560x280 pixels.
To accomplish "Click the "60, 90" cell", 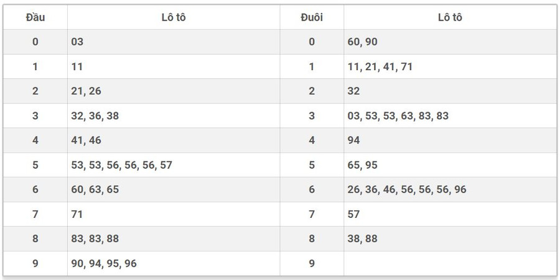I will 363,42.
